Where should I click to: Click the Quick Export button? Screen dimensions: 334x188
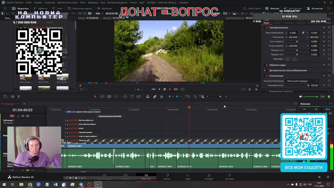(x=252, y=8)
